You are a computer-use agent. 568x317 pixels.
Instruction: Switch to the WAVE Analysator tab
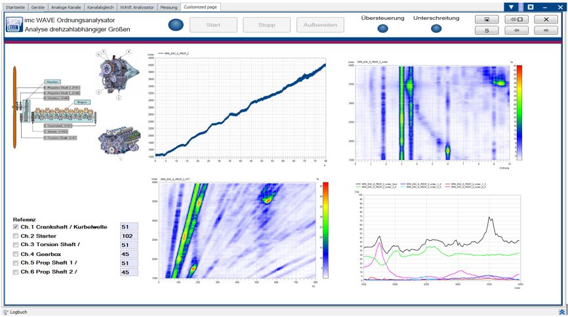point(136,7)
